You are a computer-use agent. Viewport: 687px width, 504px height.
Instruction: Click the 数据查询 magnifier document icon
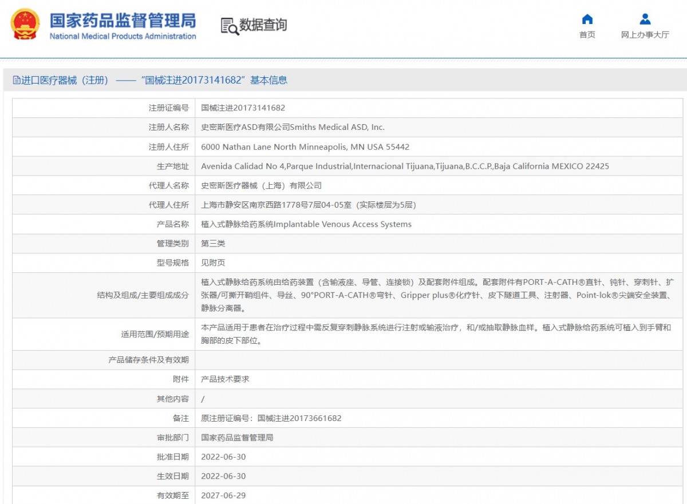[230, 26]
